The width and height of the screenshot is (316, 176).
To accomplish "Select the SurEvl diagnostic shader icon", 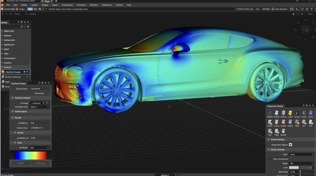I will (x=311, y=113).
